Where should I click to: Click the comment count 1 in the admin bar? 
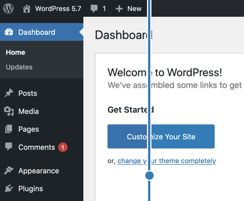click(104, 9)
